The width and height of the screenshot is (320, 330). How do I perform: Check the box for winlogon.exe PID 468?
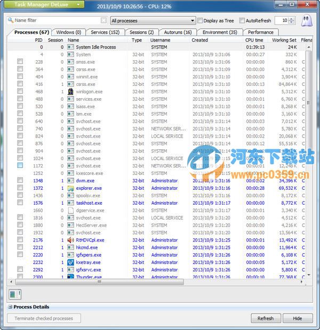(20, 91)
